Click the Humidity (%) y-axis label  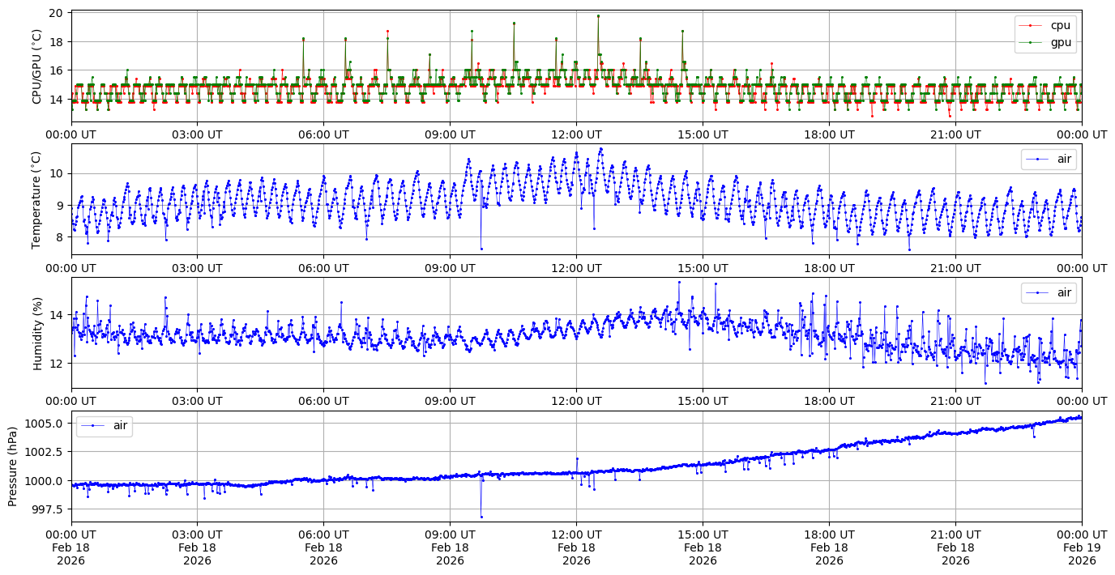click(36, 333)
